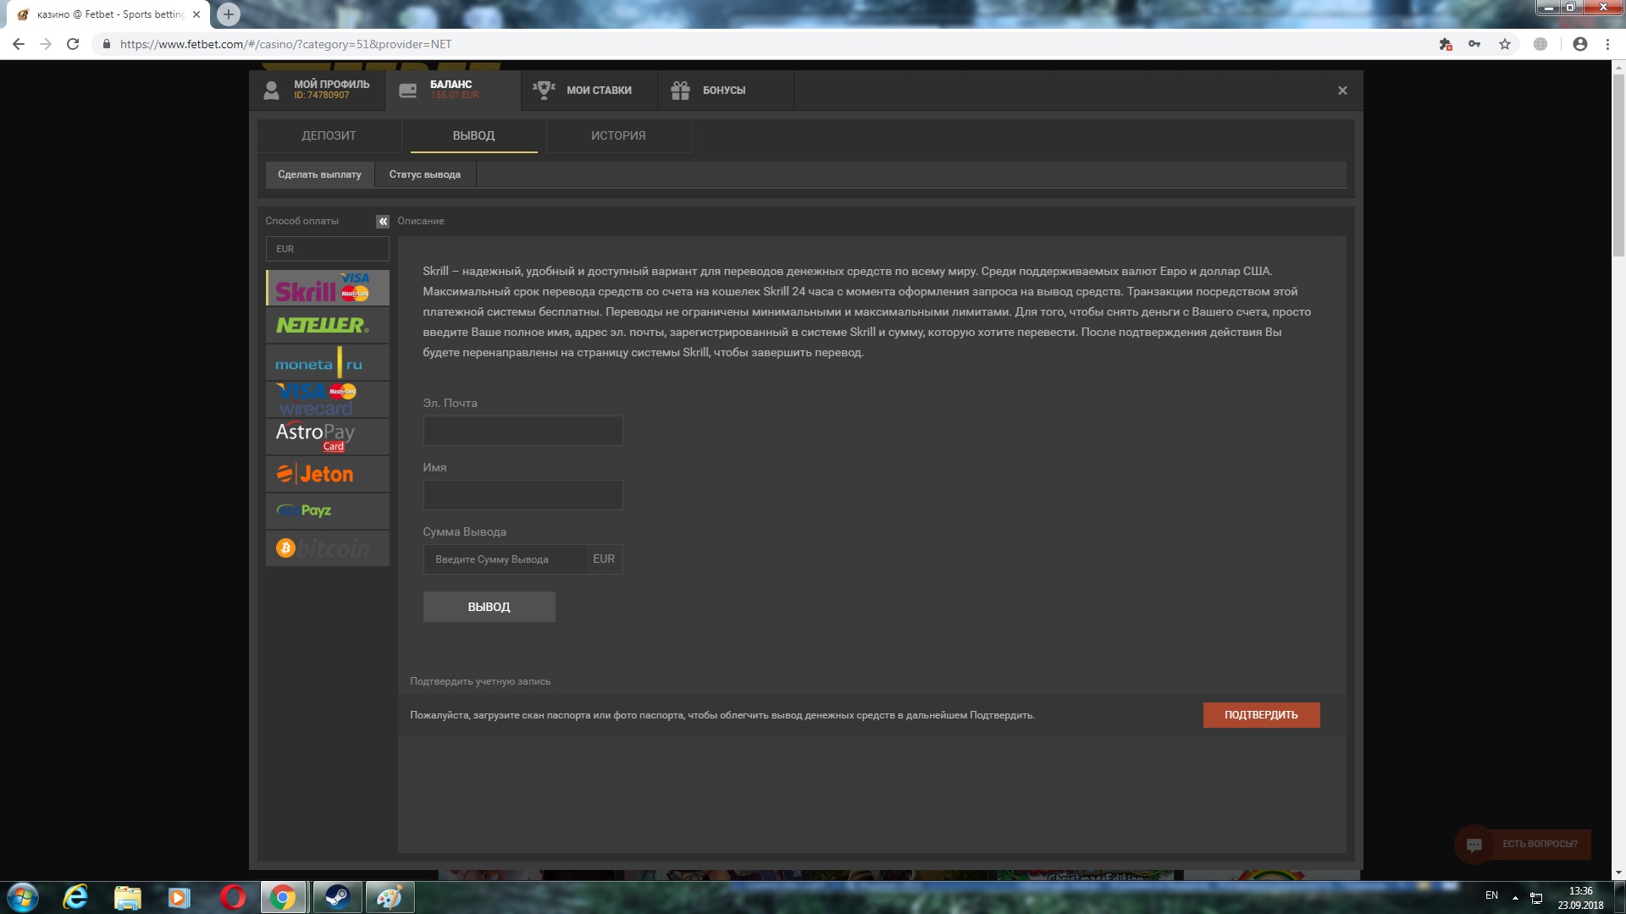Focus the Сумма Вывода amount field

point(505,559)
